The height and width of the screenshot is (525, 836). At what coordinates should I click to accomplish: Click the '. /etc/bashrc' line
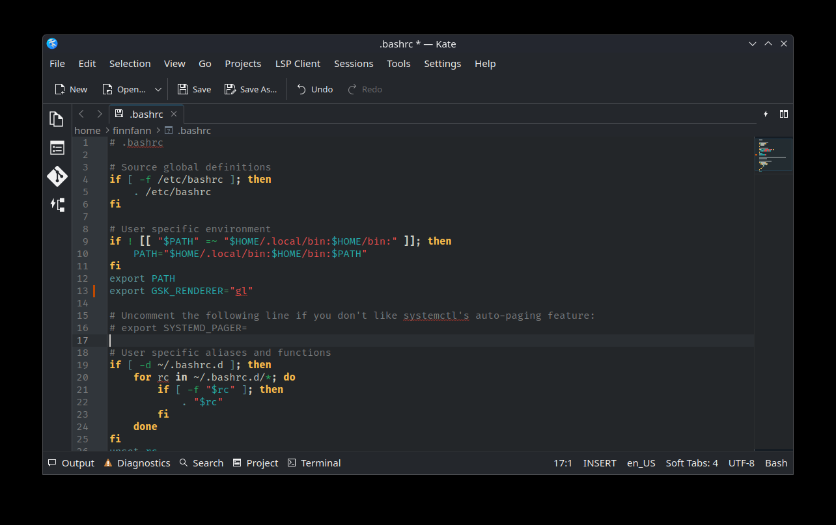(172, 192)
